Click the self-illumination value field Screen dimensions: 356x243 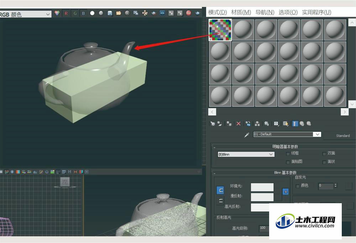[x=326, y=186]
